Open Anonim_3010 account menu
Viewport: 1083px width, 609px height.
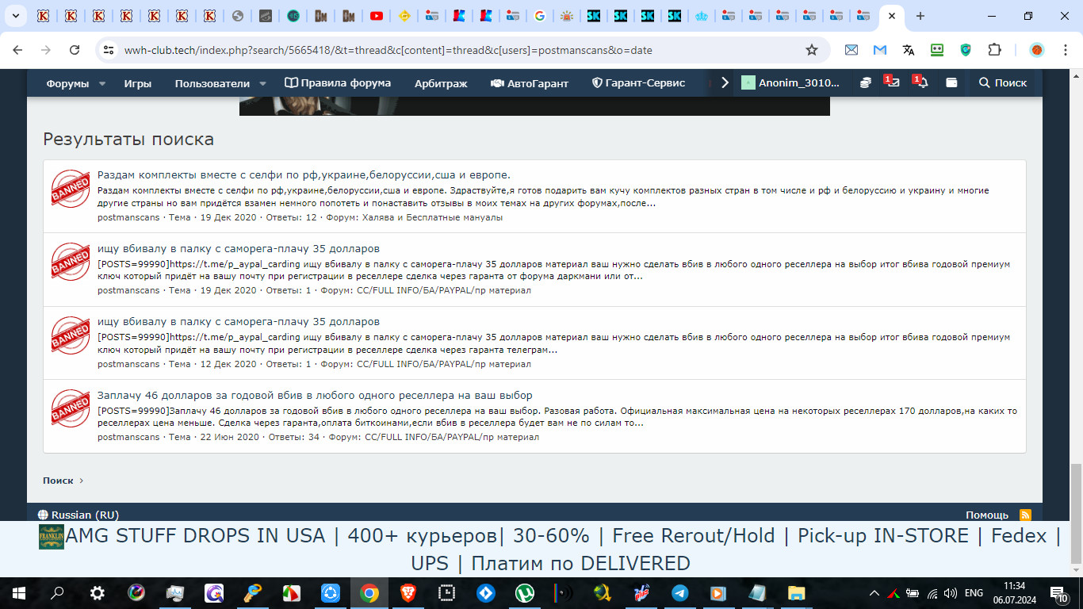point(790,82)
